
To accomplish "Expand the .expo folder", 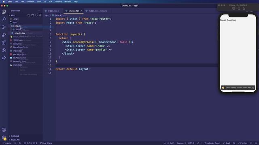I will pyautogui.click(x=16, y=19).
